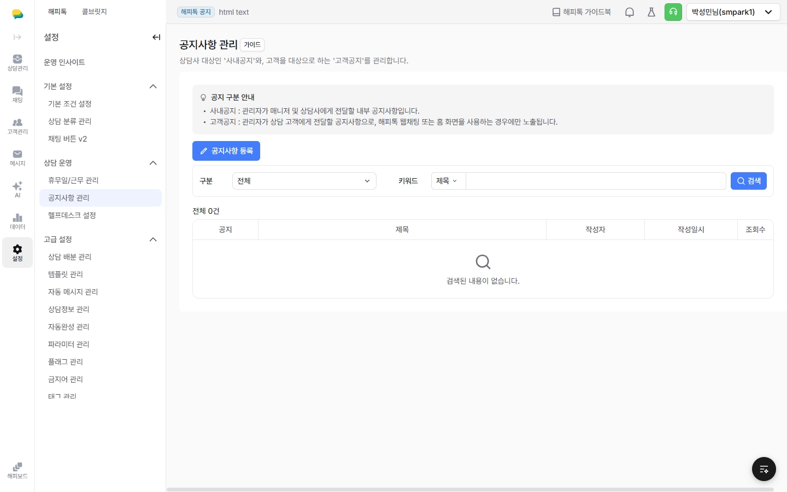Open 금지어 관리
787x492 pixels.
[101, 379]
